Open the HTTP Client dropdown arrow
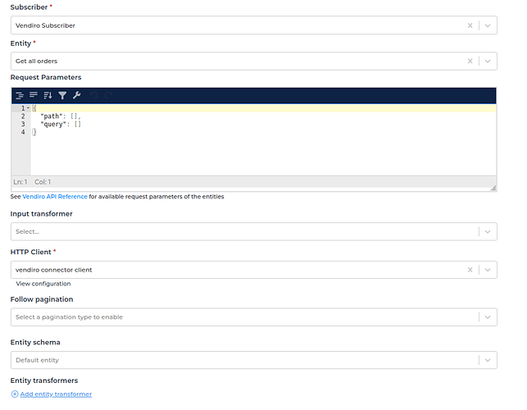 [x=488, y=270]
